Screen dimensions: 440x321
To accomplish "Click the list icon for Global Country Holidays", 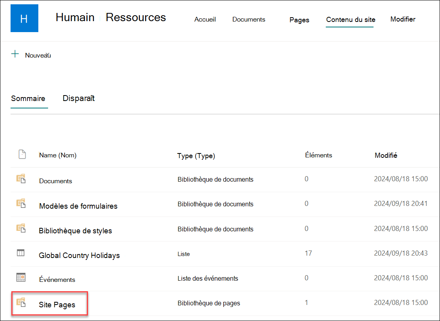I will click(21, 253).
